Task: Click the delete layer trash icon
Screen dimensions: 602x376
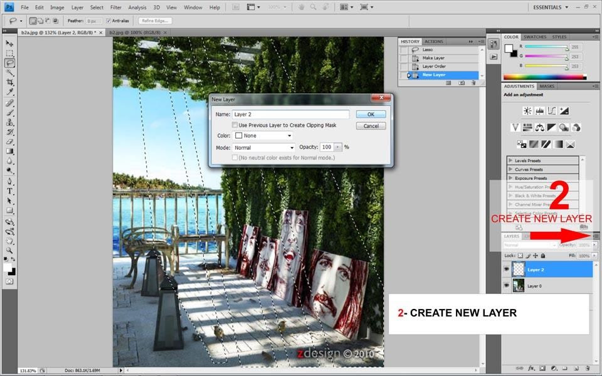Action: [588, 368]
